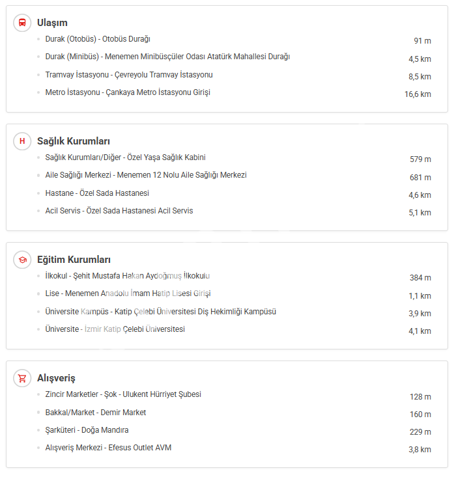Screen dimensions: 454x477
Task: Select the Sağlık Kurumları section heading
Action: point(73,141)
